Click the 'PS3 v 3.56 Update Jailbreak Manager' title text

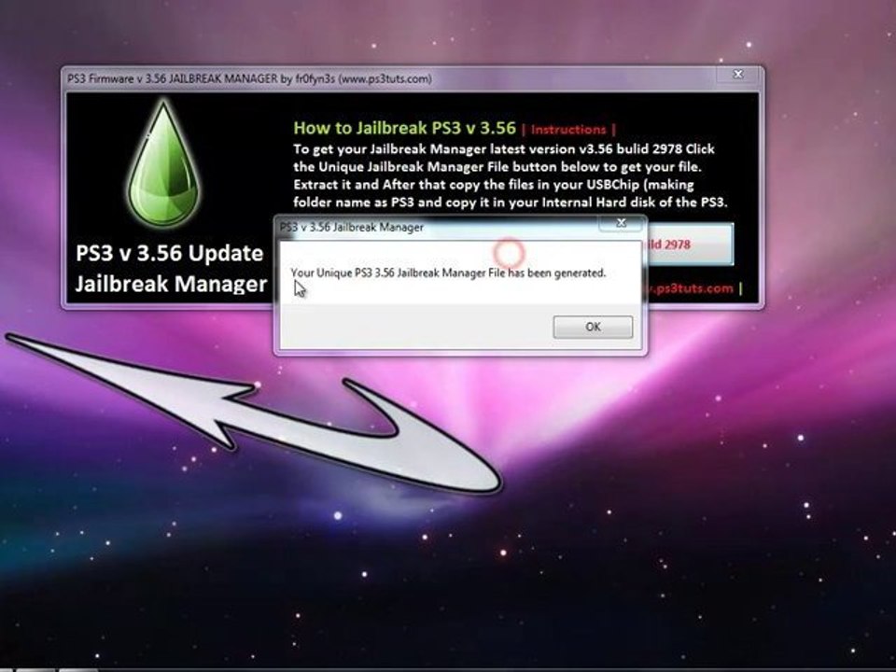tap(171, 269)
